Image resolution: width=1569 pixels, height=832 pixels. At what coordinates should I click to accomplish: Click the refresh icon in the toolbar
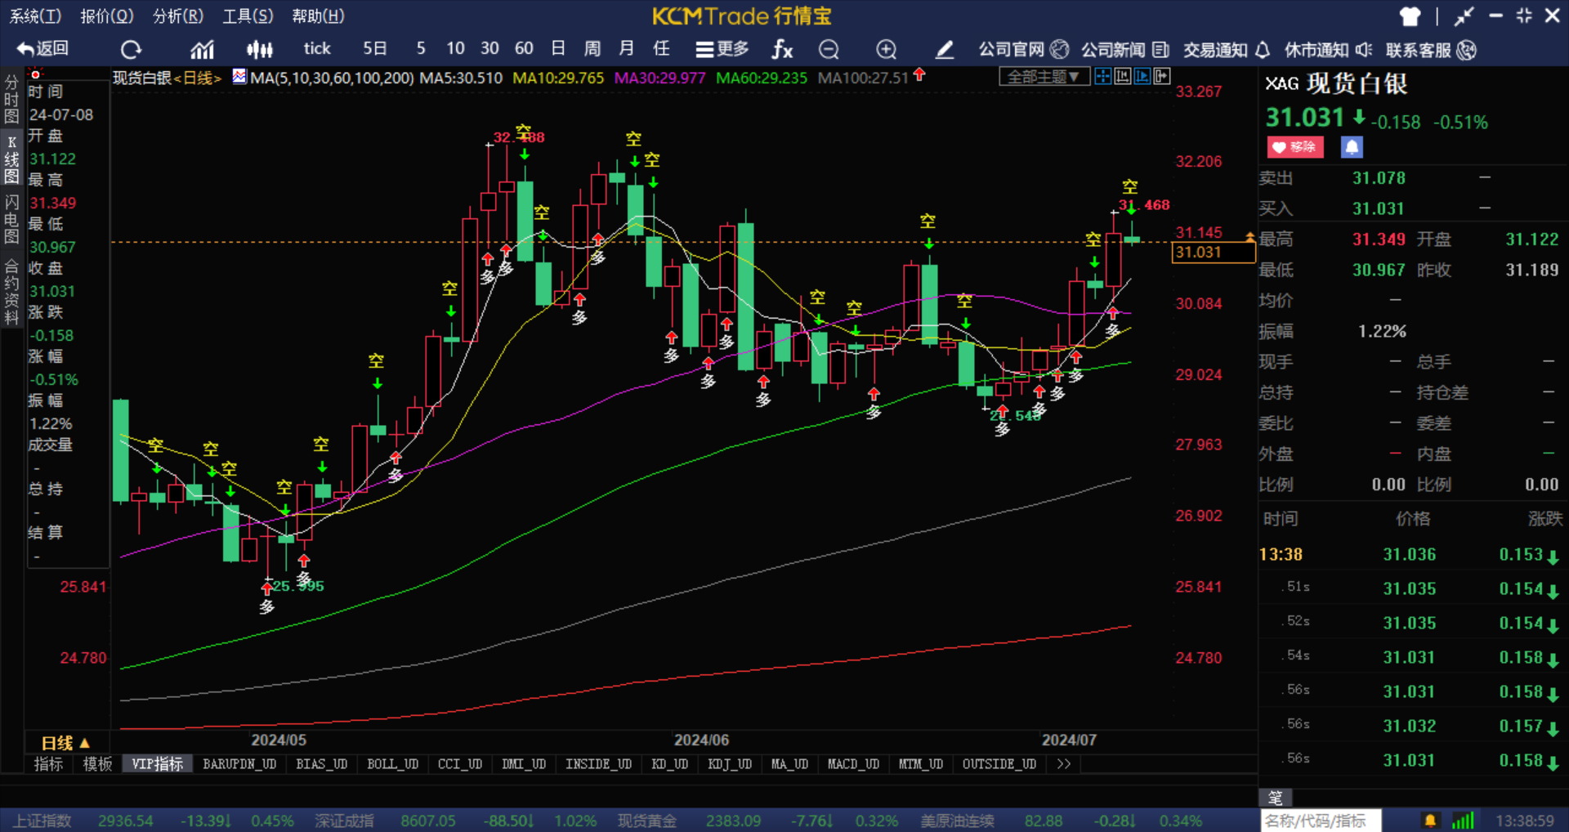click(131, 50)
